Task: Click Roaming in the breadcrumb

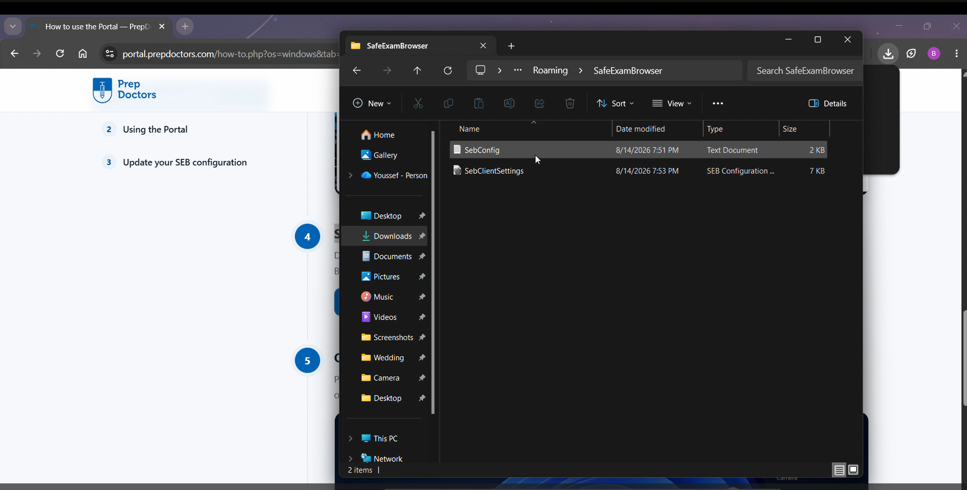Action: (x=550, y=70)
